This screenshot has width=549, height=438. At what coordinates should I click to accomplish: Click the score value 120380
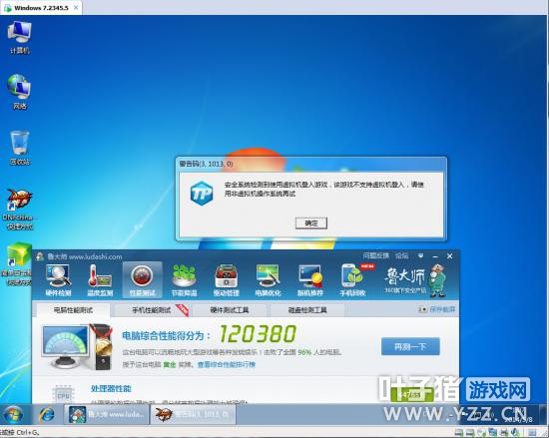258,334
